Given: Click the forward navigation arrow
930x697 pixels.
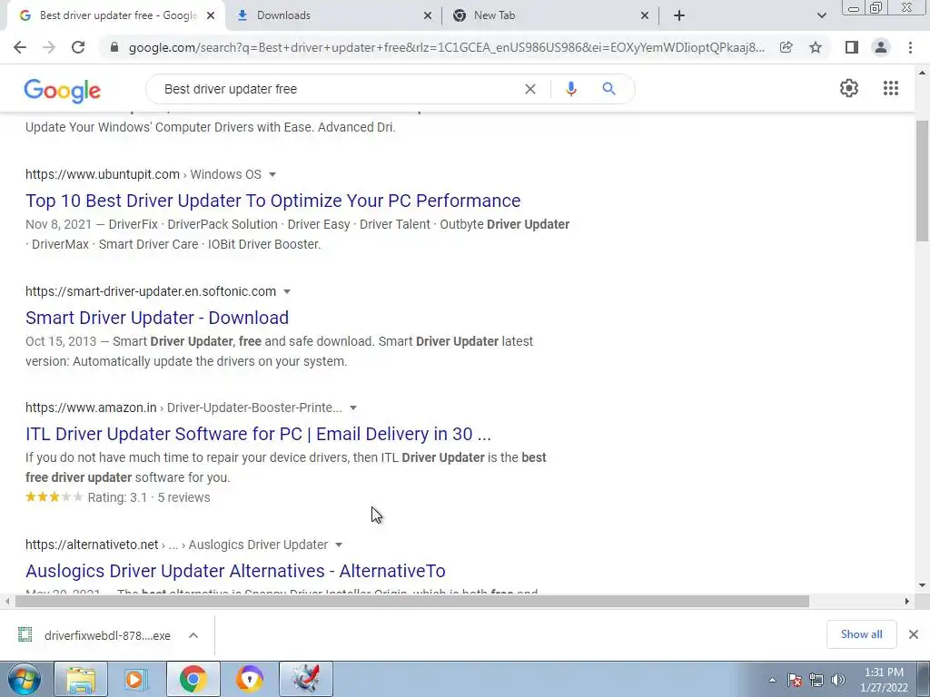Looking at the screenshot, I should click(x=49, y=47).
